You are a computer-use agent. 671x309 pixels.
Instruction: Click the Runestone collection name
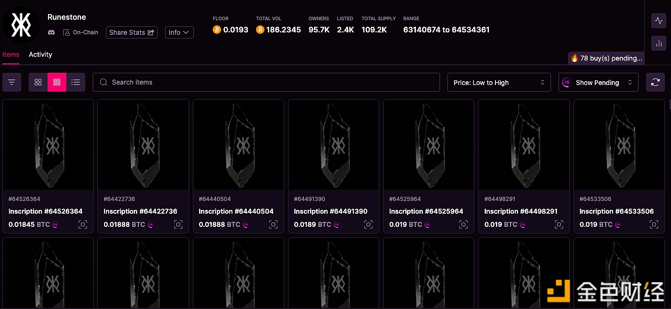tap(67, 17)
